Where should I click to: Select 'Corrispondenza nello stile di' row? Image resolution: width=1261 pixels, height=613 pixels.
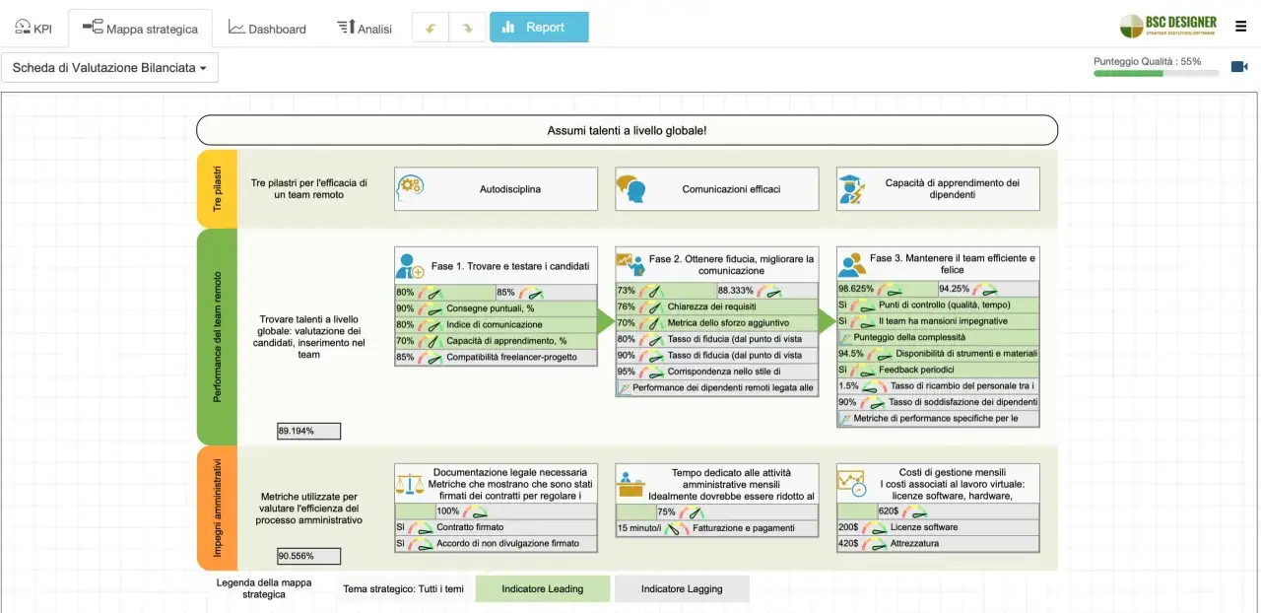tap(716, 372)
